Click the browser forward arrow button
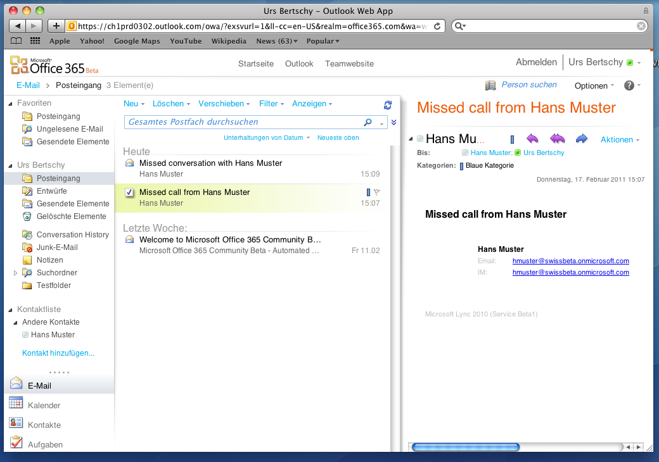 pyautogui.click(x=34, y=26)
